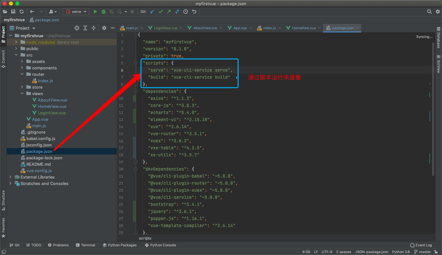Open the Python Packages tool window
This screenshot has width=442, height=255.
click(x=120, y=245)
